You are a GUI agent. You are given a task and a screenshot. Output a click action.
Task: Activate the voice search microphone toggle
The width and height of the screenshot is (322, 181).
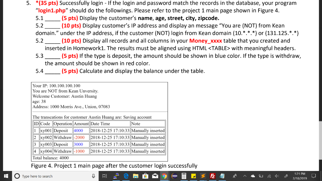point(93,176)
